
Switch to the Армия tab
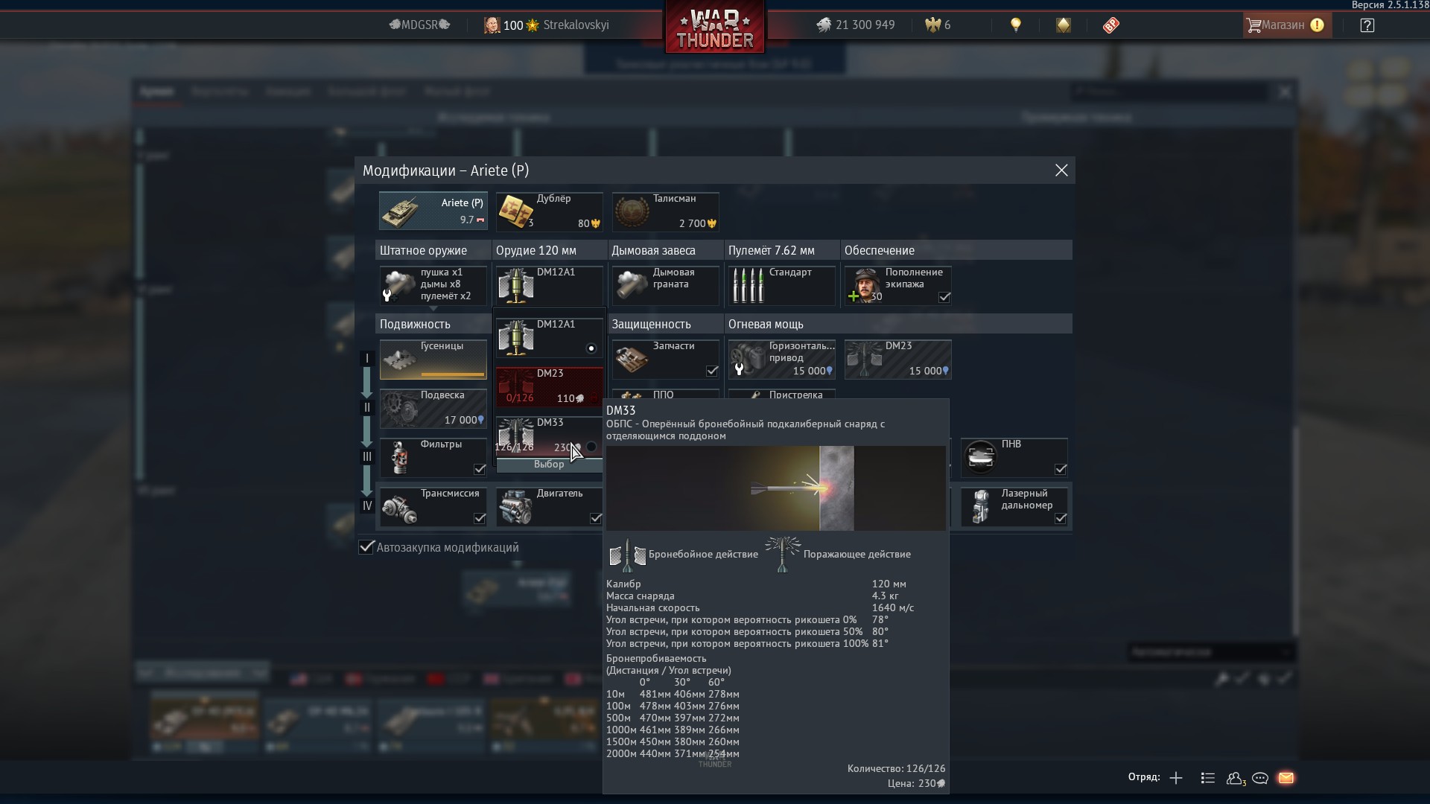point(157,92)
